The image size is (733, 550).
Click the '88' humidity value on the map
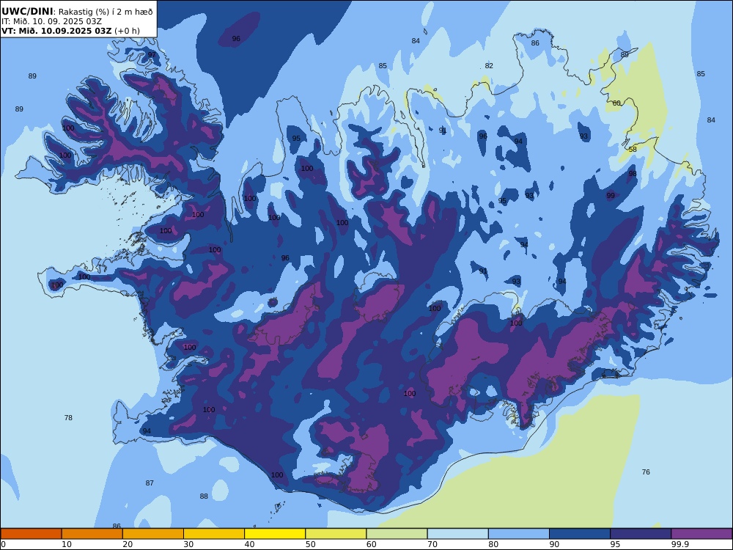tap(204, 496)
